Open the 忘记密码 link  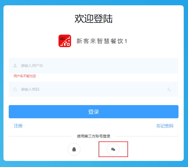tap(165, 126)
